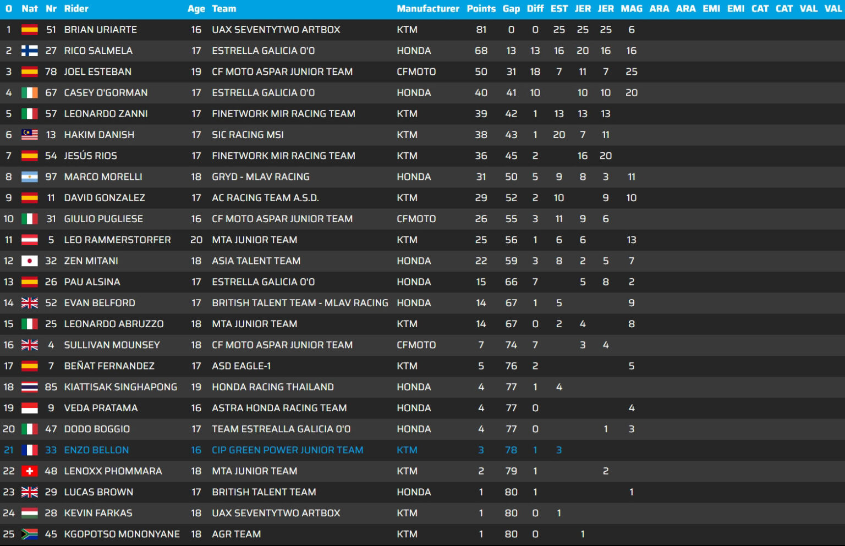This screenshot has width=845, height=546.
Task: Click the Hungarian flag beside Kevin Farkas
Action: click(29, 513)
